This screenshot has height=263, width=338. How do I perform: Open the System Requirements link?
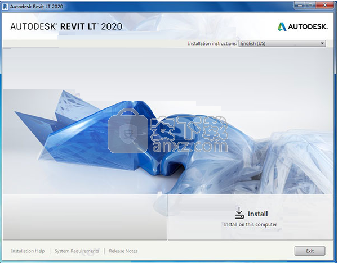pyautogui.click(x=77, y=251)
